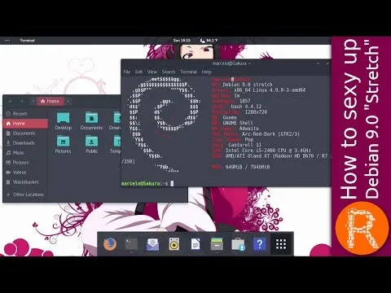The height and width of the screenshot is (293, 391).
Task: Click the path bar left arrow
Action: pos(33,101)
